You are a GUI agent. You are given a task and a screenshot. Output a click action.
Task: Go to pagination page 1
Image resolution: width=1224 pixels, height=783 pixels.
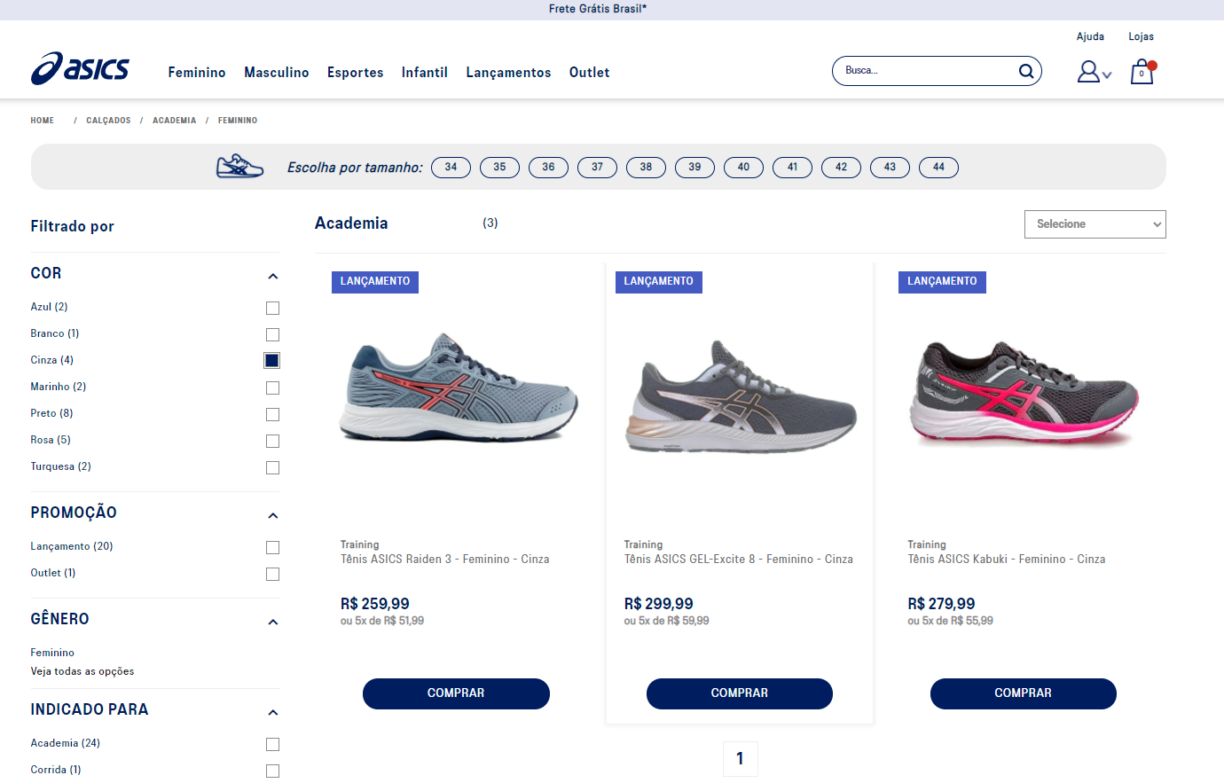(x=740, y=759)
